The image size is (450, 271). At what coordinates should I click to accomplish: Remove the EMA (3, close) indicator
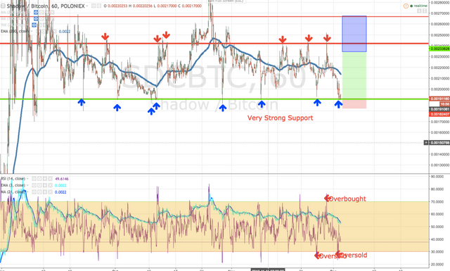[50, 185]
